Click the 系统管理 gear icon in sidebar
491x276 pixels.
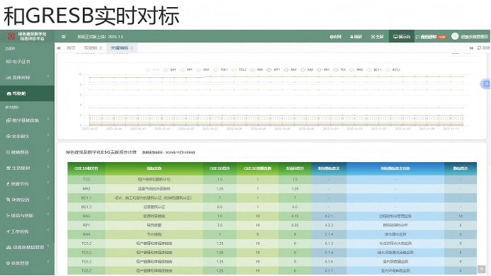click(x=9, y=263)
